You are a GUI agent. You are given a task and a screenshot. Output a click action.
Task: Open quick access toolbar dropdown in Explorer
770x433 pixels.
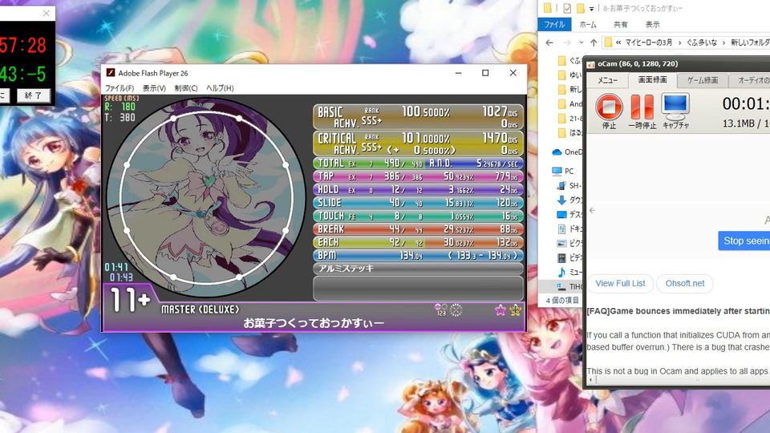[591, 8]
